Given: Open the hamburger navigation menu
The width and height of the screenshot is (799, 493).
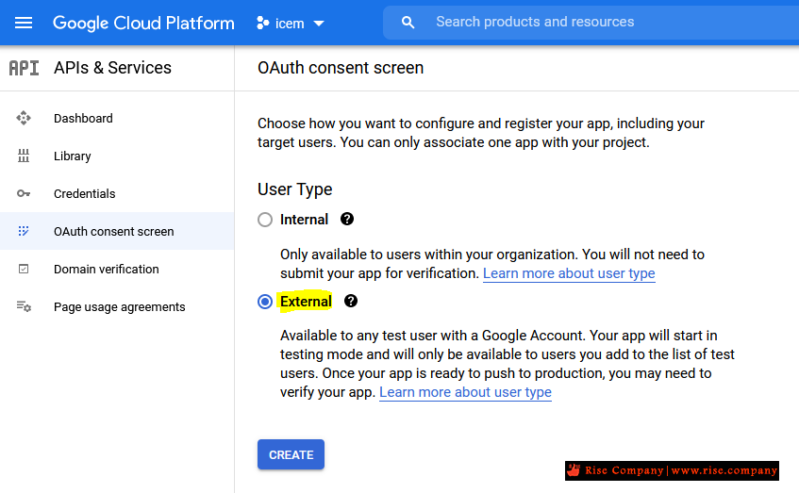Looking at the screenshot, I should 24,23.
